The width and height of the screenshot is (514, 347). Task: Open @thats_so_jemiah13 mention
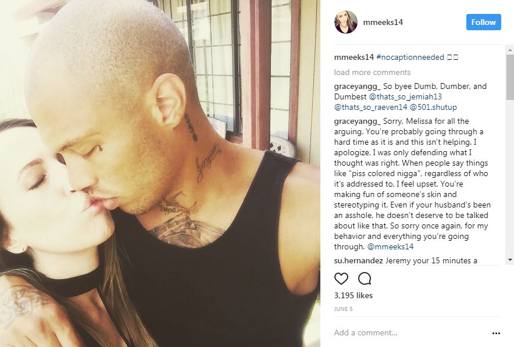[x=405, y=96]
